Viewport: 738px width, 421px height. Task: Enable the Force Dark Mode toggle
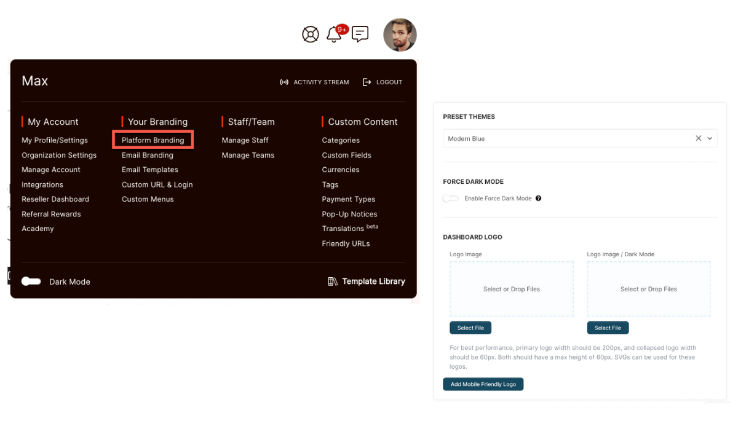(451, 199)
